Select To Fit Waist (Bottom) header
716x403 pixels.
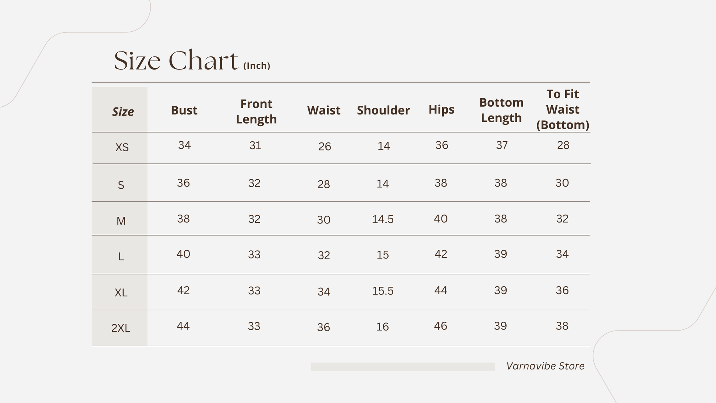[x=563, y=109]
